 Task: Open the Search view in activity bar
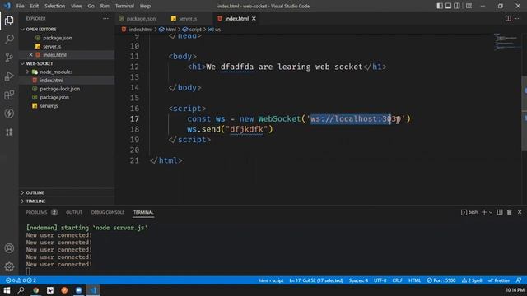click(x=9, y=39)
